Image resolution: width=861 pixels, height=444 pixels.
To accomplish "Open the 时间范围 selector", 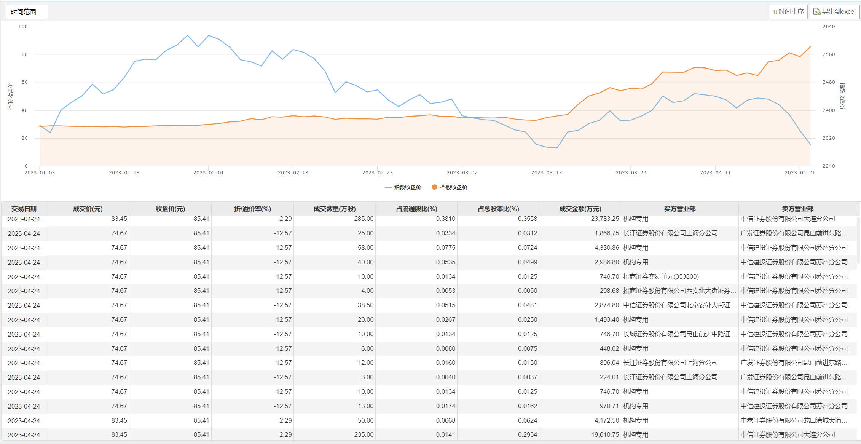I will coord(27,12).
